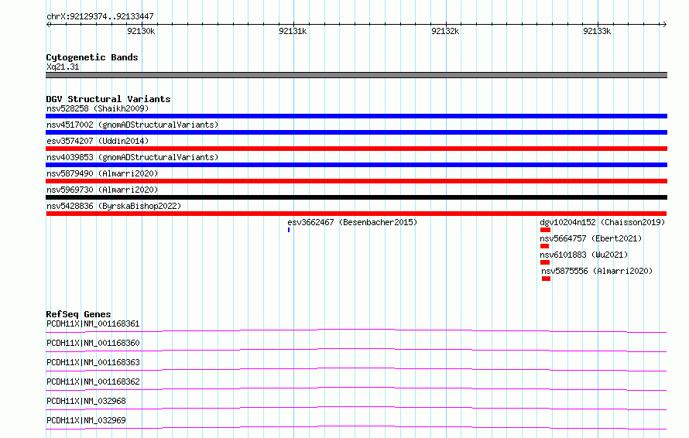The height and width of the screenshot is (438, 689).
Task: Open PCDH11X|NM_001168360 transcript label
Action: [93, 343]
